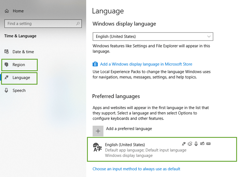
Task: Click Add a preferred language
Action: (x=129, y=129)
